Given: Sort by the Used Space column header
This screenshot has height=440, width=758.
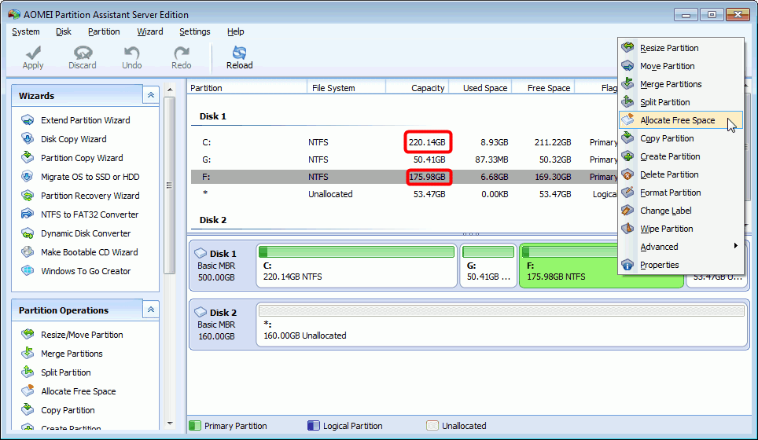Looking at the screenshot, I should [480, 88].
